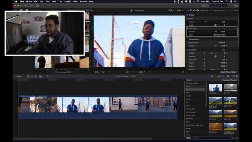This screenshot has width=252, height=142.
Task: Adjust the Film Grain Amount slider
Action: (x=216, y=32)
